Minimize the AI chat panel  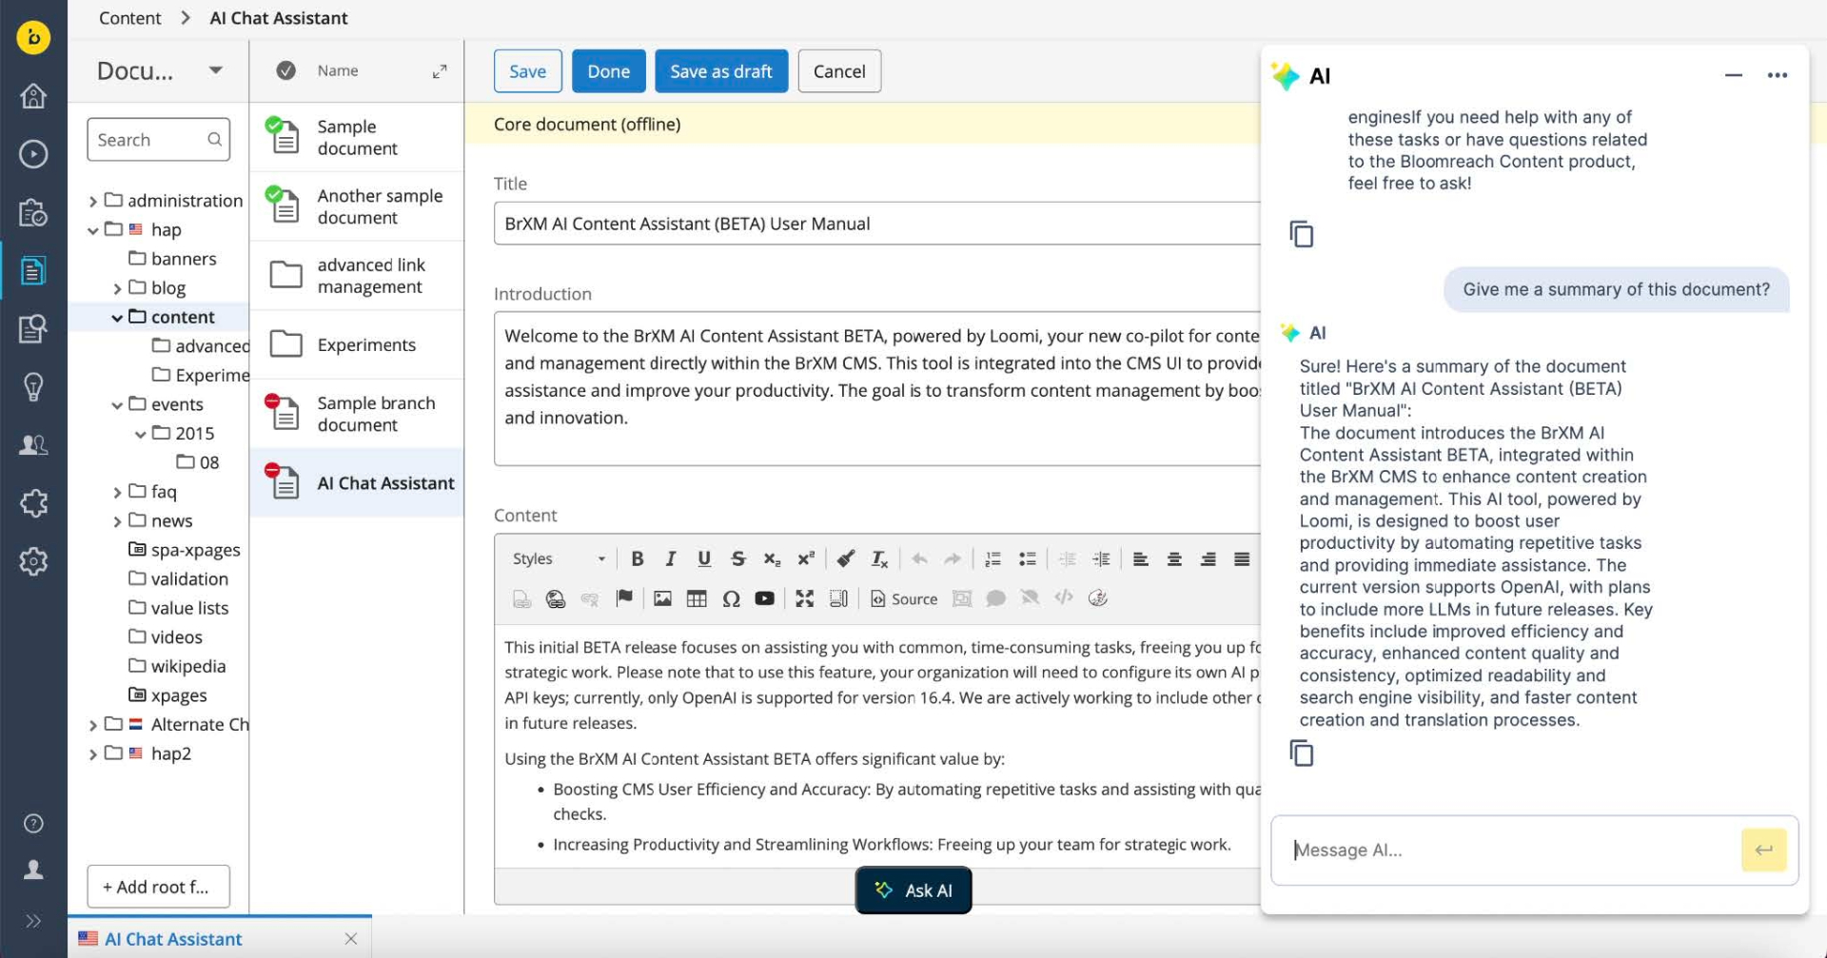(1733, 75)
